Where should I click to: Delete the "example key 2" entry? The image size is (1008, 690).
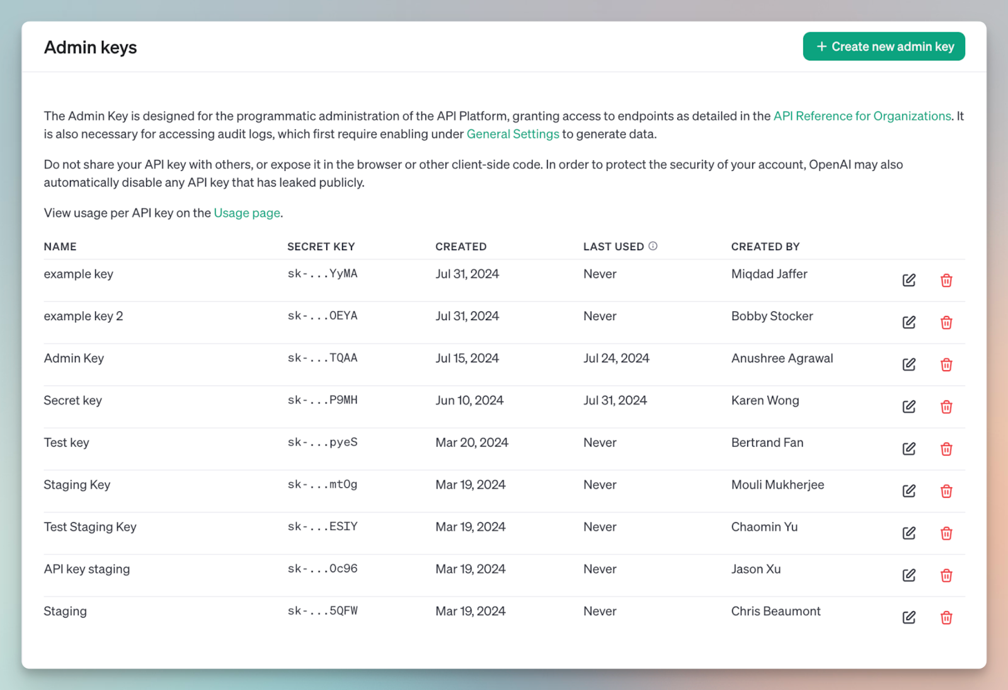[946, 322]
